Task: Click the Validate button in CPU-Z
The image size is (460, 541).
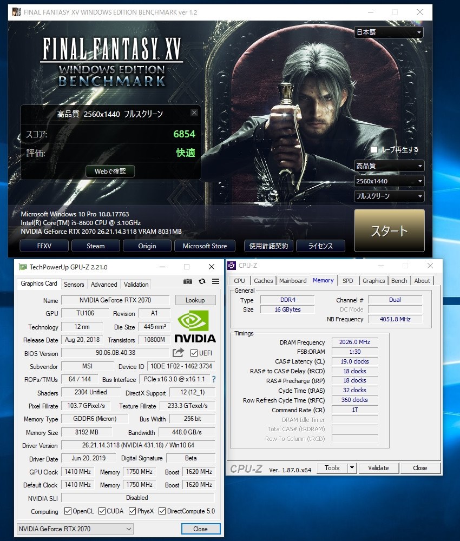Action: (378, 468)
